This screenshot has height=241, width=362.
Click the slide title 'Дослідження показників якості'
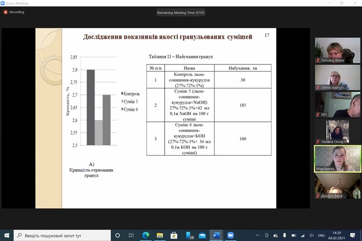[168, 37]
